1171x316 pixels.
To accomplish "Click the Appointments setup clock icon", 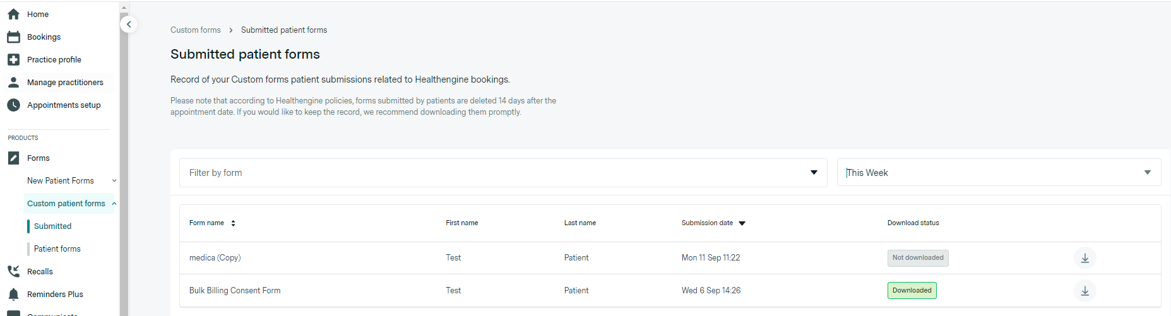I will (13, 105).
